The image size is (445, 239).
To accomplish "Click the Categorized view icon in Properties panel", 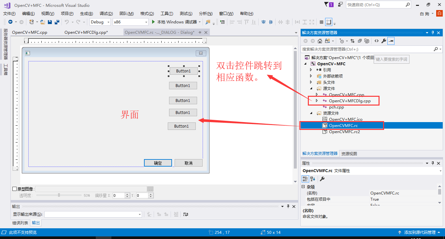I will pos(305,179).
